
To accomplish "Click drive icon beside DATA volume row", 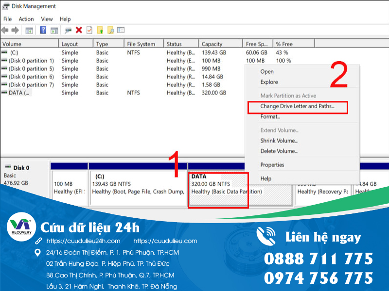I will pyautogui.click(x=4, y=93).
